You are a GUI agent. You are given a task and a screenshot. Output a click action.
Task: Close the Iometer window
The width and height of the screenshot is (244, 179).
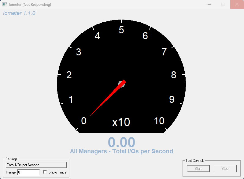pos(237,5)
